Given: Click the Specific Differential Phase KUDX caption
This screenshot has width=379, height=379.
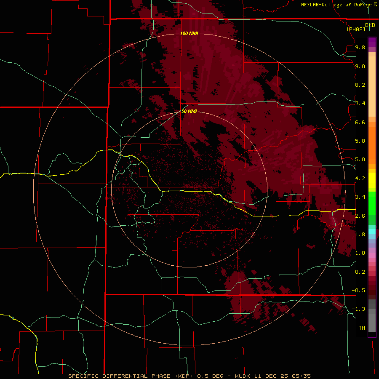Looking at the screenshot, I should coord(189,376).
